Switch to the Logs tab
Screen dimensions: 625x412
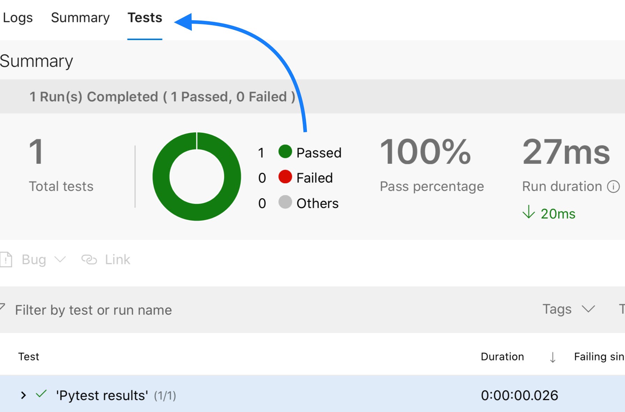[x=18, y=18]
